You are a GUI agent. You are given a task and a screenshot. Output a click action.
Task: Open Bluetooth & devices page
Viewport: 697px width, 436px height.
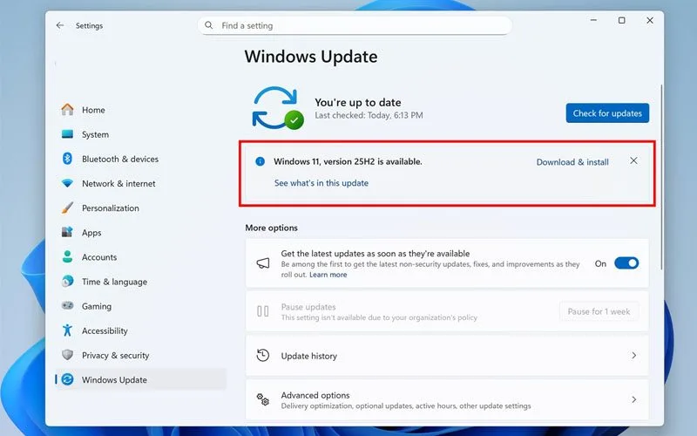[141, 159]
